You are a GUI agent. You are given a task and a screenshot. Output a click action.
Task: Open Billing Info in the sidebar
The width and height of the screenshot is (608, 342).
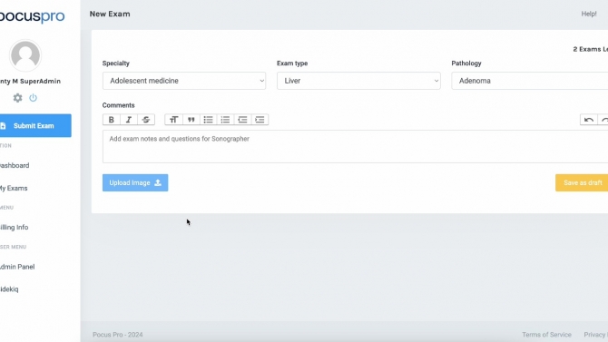coord(14,227)
